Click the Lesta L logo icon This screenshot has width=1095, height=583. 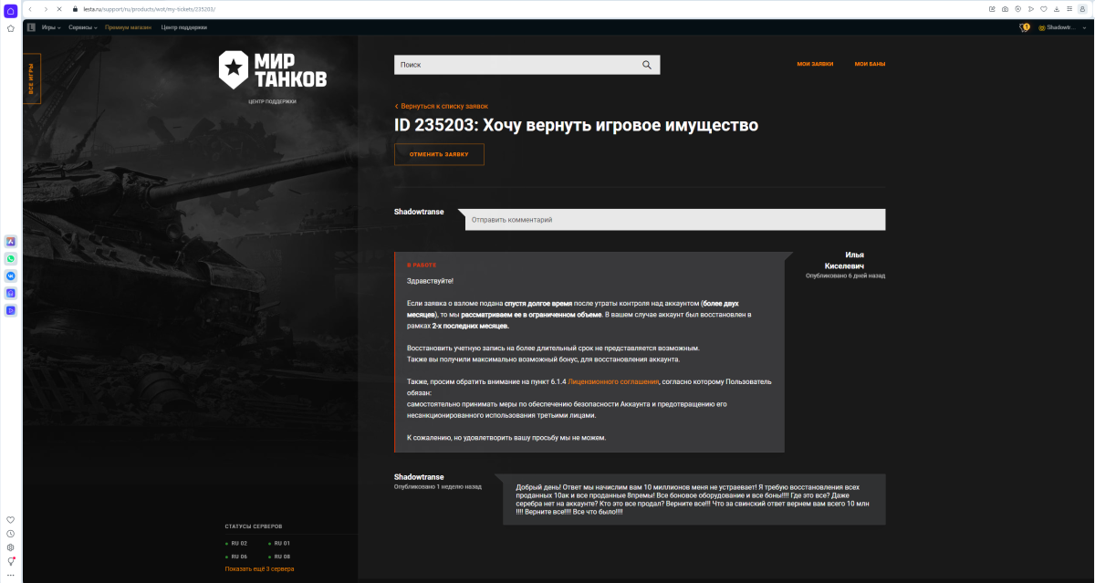coord(31,27)
